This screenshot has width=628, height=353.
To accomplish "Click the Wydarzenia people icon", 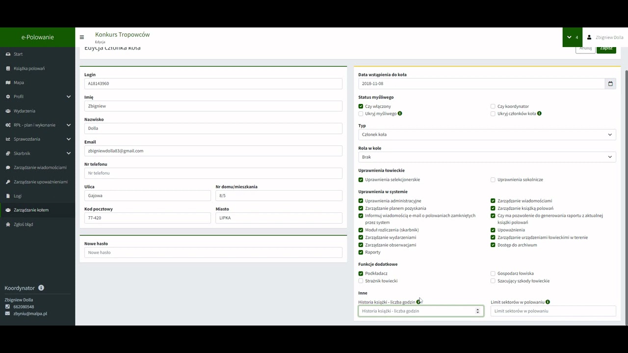I will coord(8,111).
